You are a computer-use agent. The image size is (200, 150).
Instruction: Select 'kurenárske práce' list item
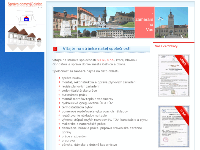pyautogui.click(x=75, y=95)
